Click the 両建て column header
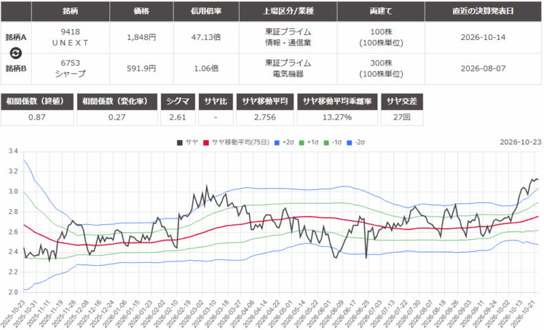 point(381,11)
